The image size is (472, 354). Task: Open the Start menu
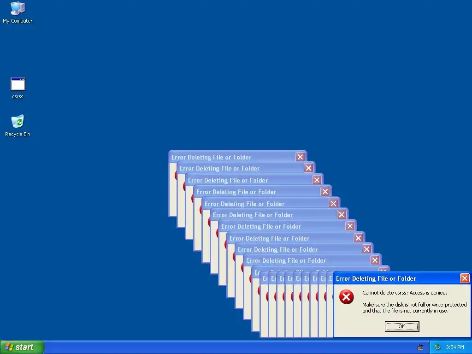click(22, 347)
